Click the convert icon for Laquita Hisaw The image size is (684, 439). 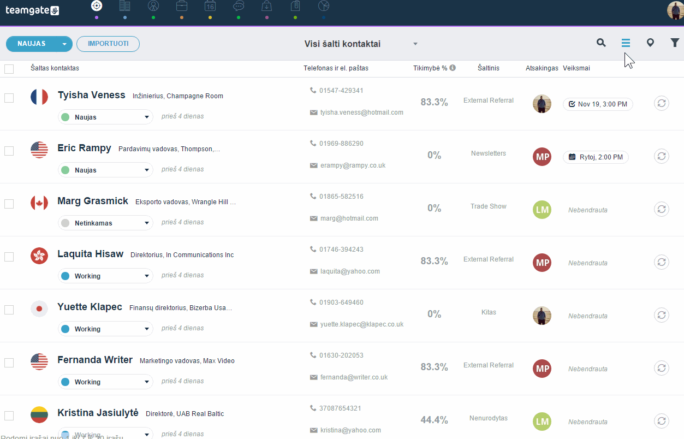coord(661,262)
